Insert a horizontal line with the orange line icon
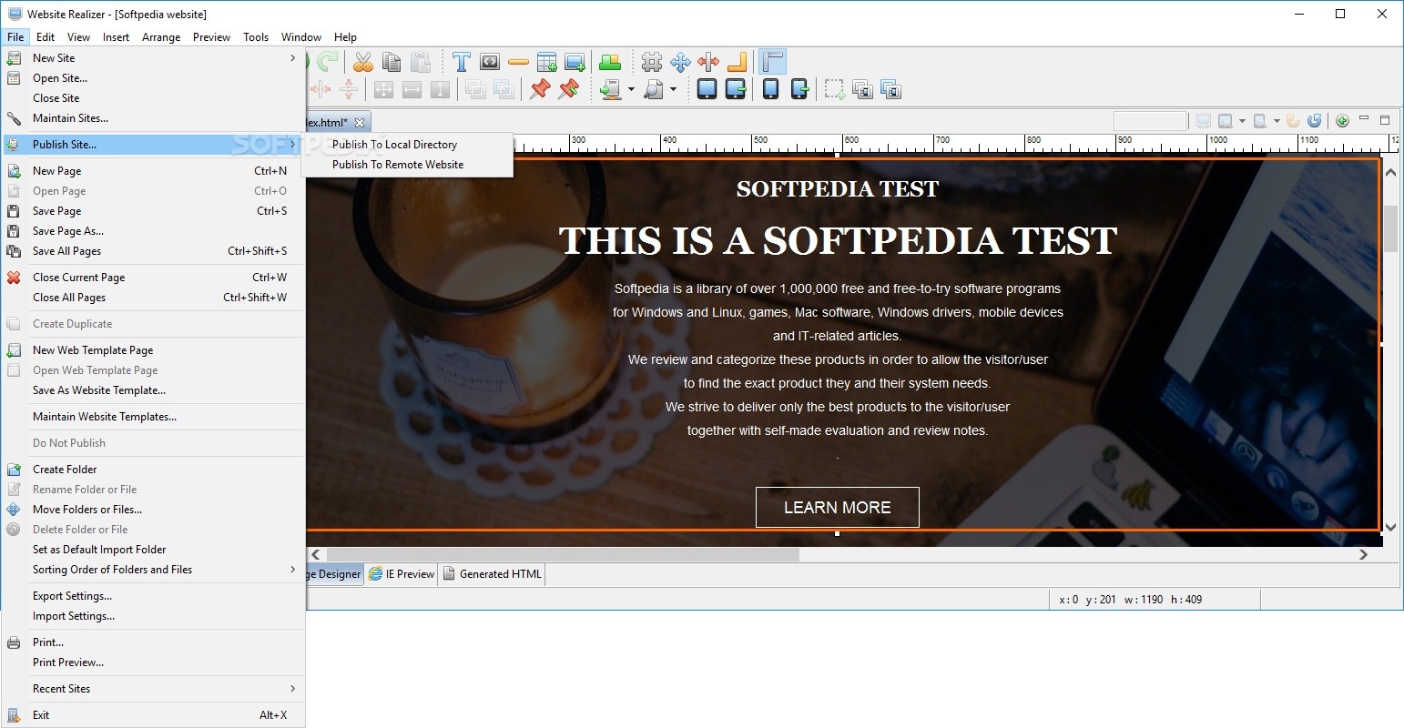The image size is (1404, 728). tap(518, 62)
